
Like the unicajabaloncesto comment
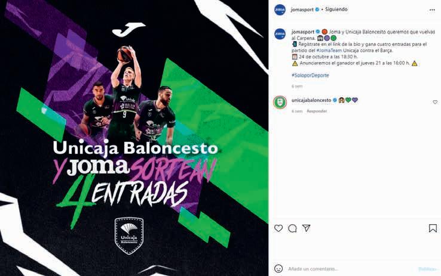click(435, 102)
